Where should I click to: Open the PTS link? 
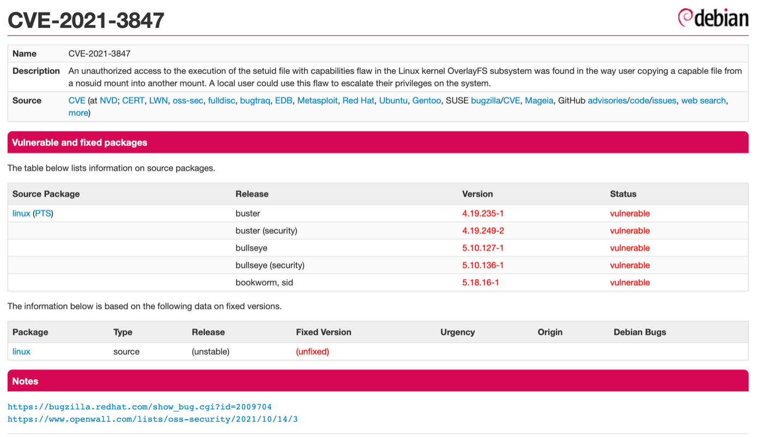click(43, 213)
